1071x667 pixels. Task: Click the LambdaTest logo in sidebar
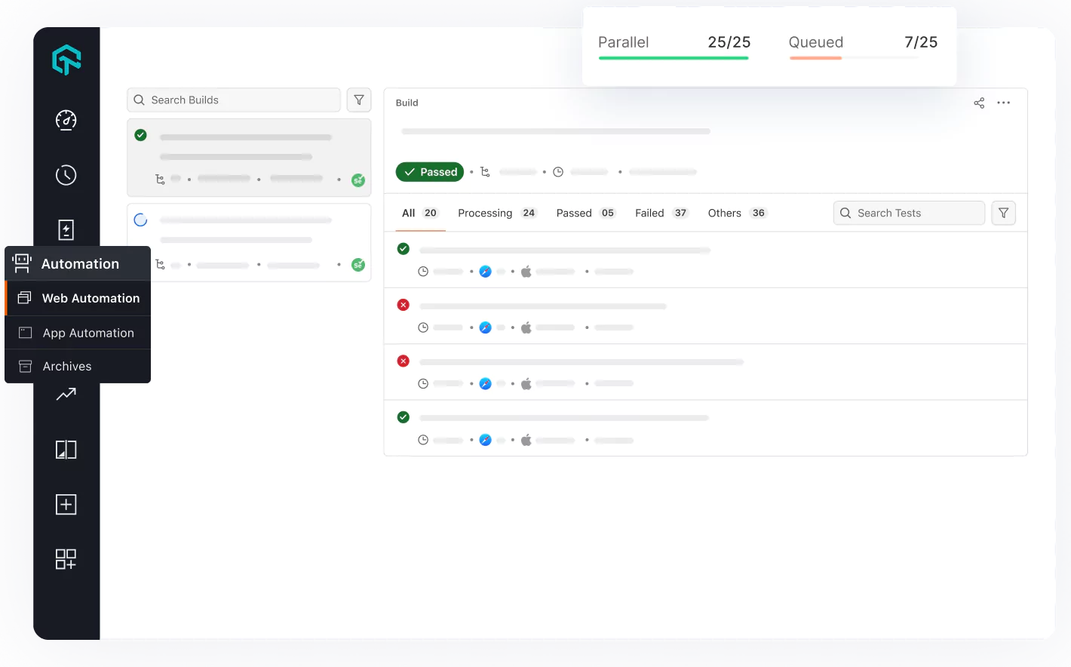(x=66, y=60)
